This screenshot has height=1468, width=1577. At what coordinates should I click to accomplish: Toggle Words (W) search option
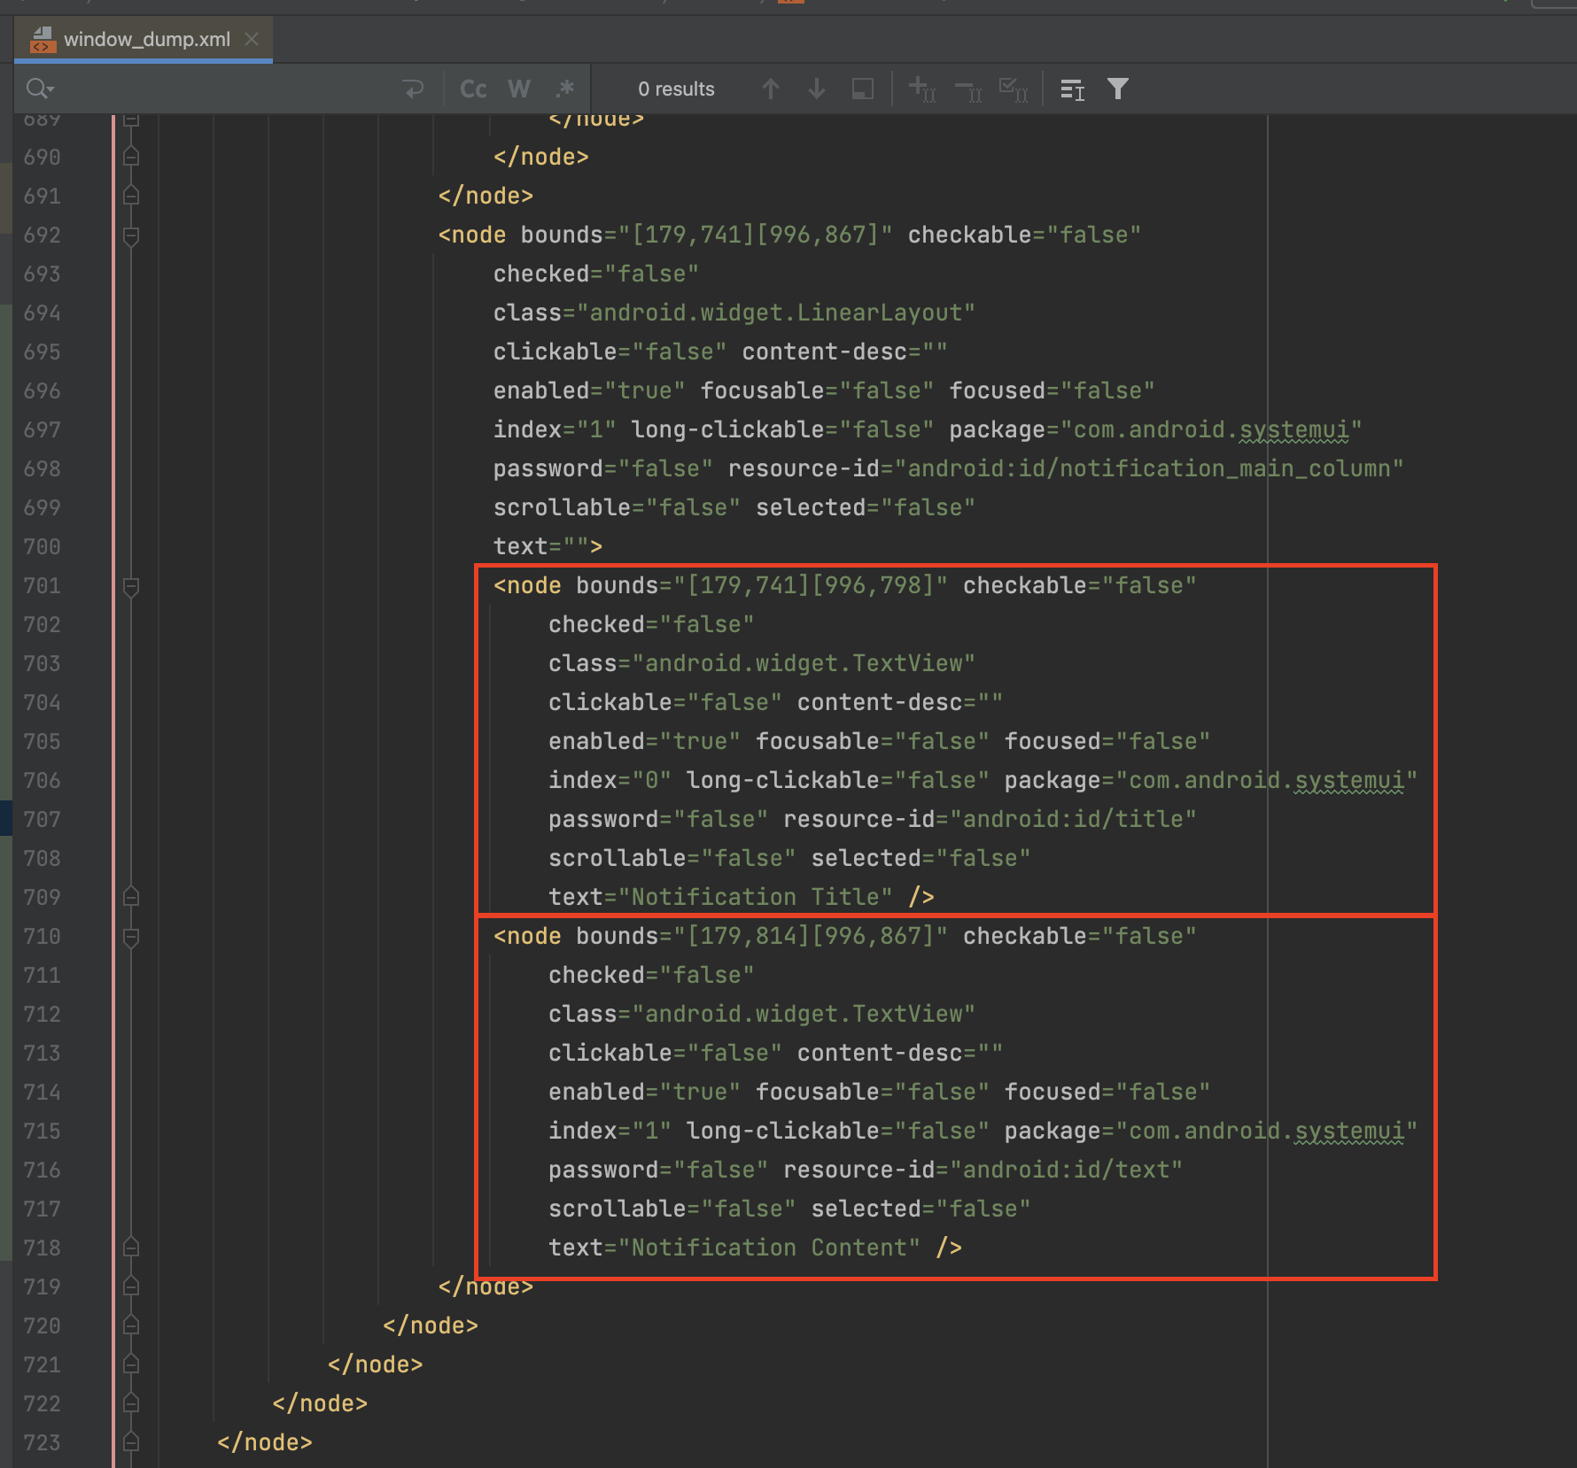[518, 89]
